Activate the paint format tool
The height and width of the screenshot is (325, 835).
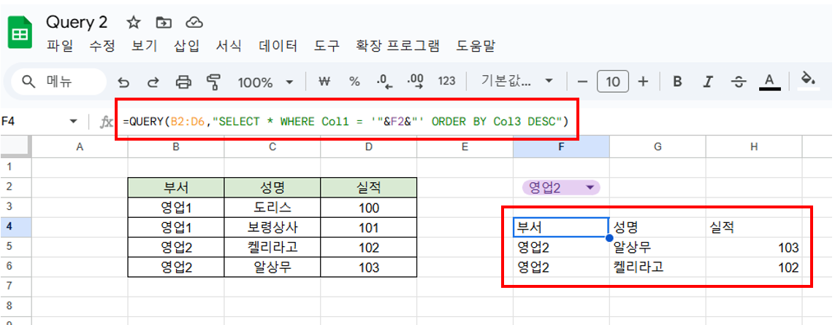213,82
